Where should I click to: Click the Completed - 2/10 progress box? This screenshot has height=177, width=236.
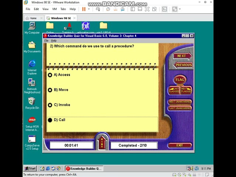(x=134, y=145)
